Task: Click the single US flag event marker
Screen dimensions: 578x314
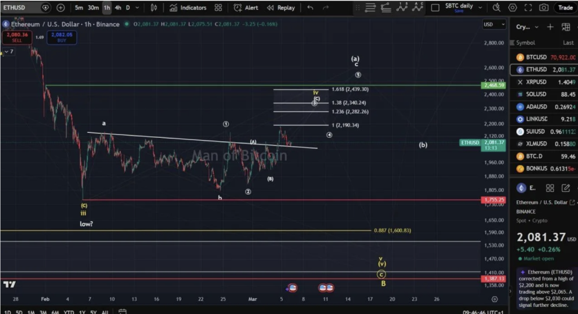Action: coord(292,288)
